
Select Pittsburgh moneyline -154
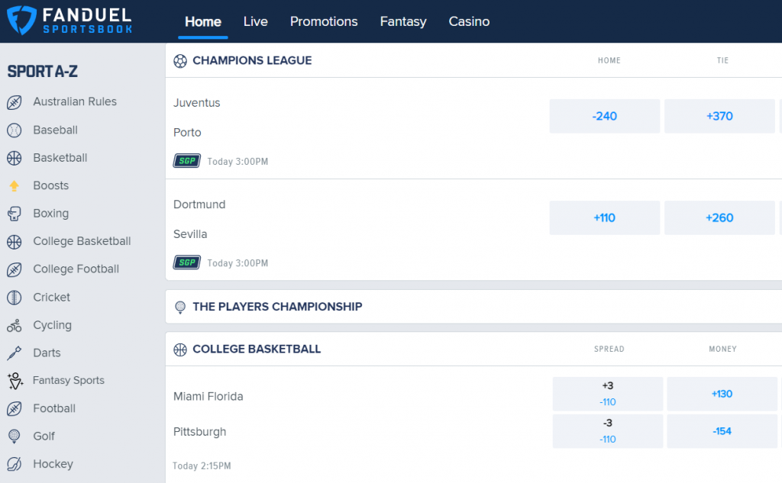point(722,431)
